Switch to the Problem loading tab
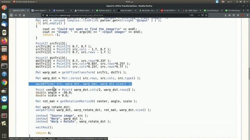Screen dimensions: 250x140 click(84, 10)
